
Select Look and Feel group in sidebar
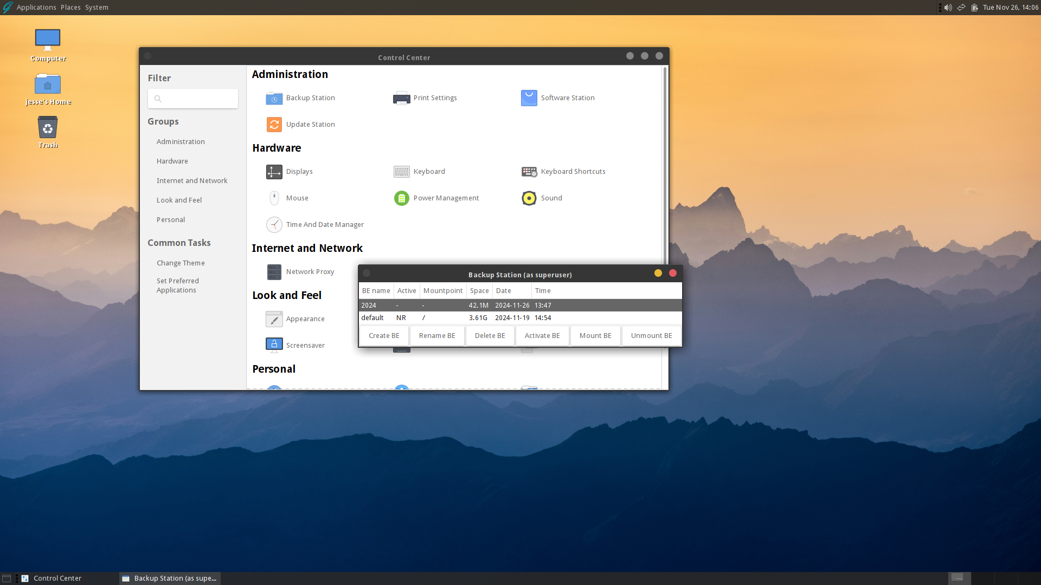coord(179,200)
